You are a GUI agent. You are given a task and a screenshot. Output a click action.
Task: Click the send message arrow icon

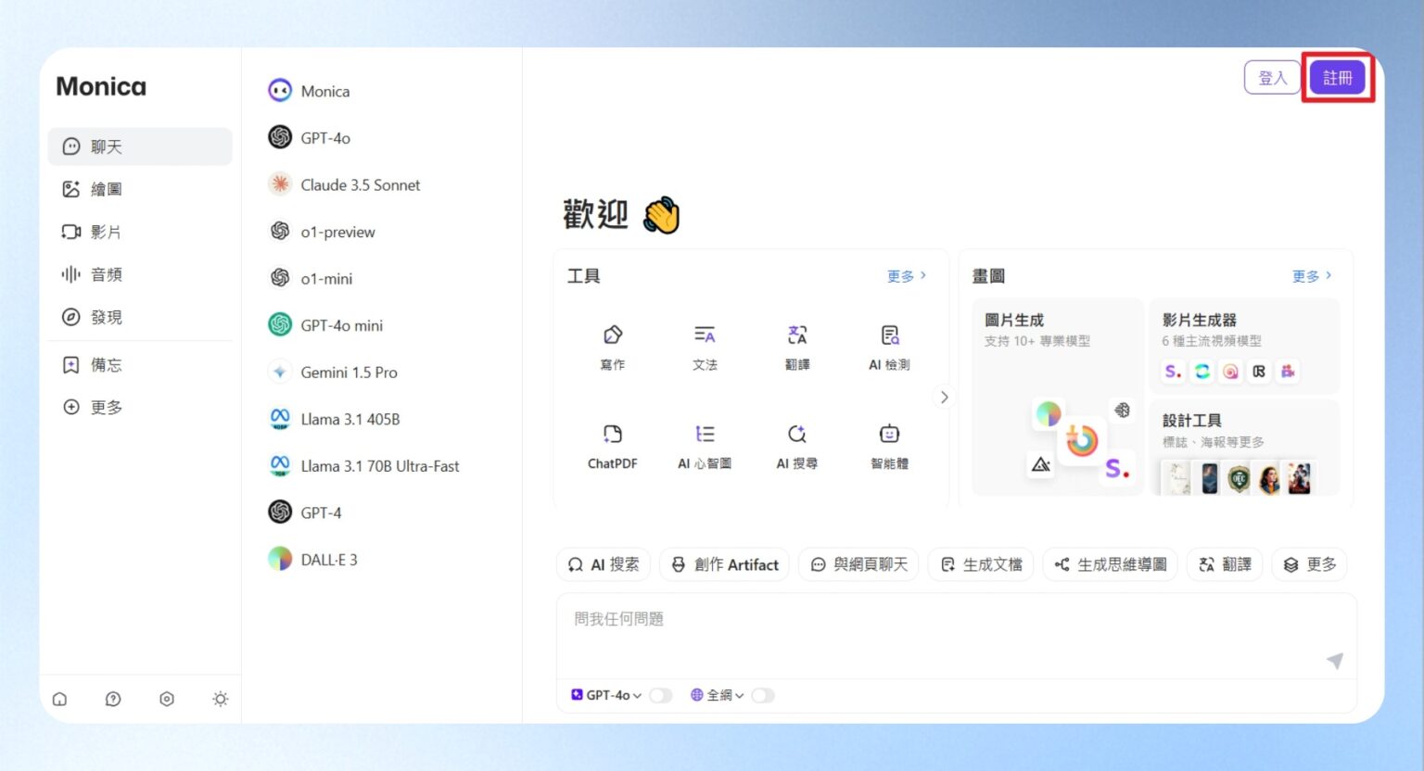coord(1335,661)
